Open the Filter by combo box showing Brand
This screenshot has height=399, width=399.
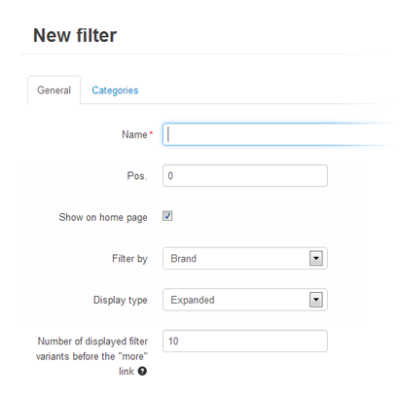pos(245,259)
